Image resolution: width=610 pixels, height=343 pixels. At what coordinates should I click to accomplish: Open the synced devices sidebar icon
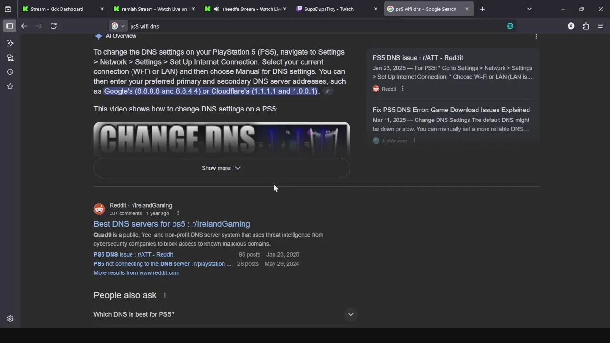pyautogui.click(x=10, y=58)
